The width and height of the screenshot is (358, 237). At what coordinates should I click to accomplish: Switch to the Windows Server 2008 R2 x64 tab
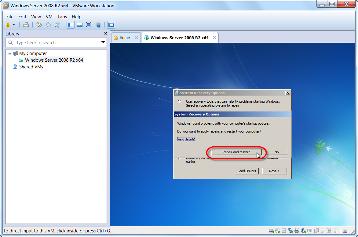coord(179,38)
